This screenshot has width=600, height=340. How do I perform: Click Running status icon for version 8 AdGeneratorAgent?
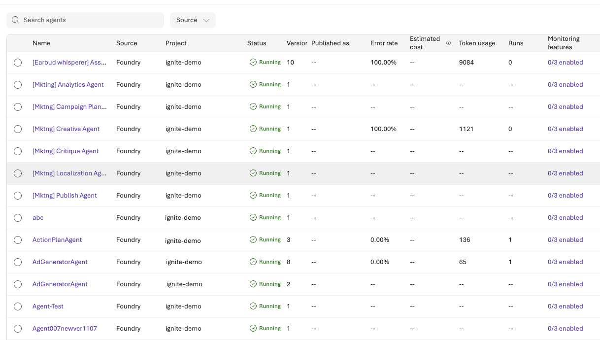(x=253, y=262)
